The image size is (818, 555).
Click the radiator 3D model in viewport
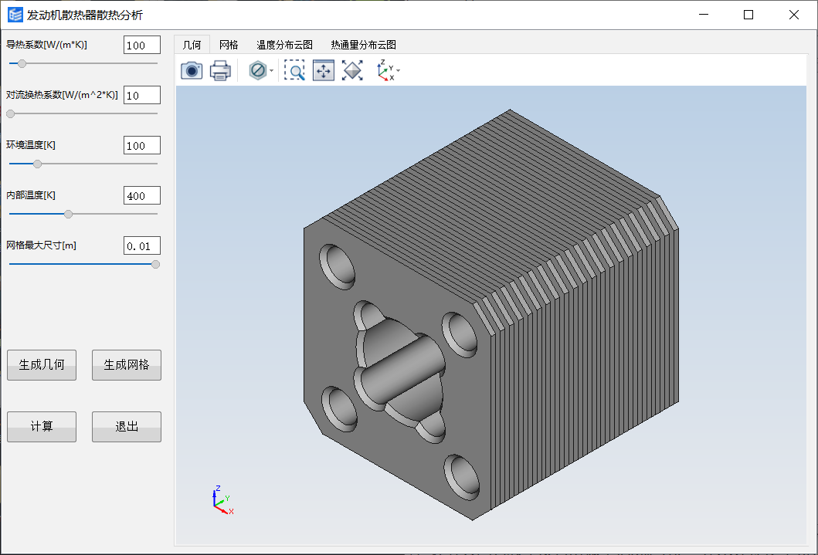[491, 314]
